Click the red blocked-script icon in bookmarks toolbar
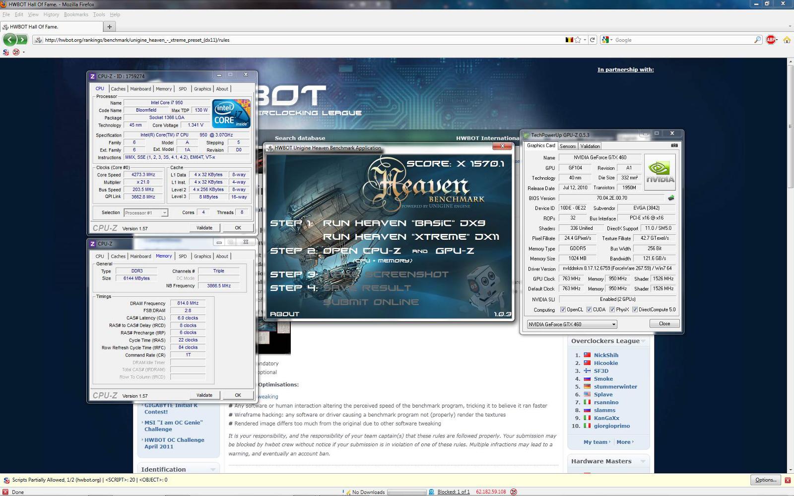Screen dimensions: 794x496 pyautogui.click(x=16, y=52)
